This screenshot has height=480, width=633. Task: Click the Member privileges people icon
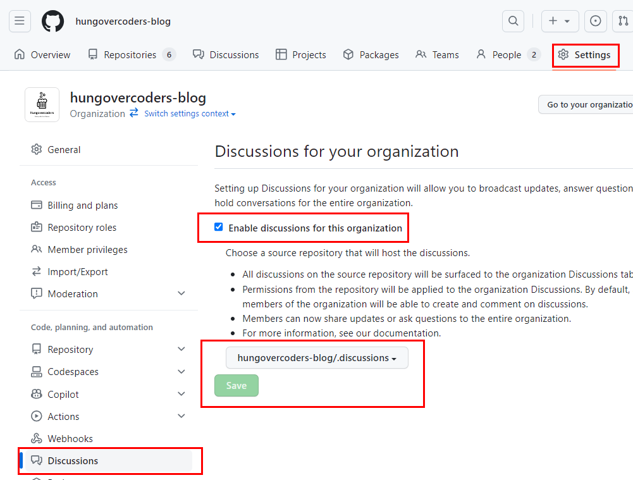point(36,249)
